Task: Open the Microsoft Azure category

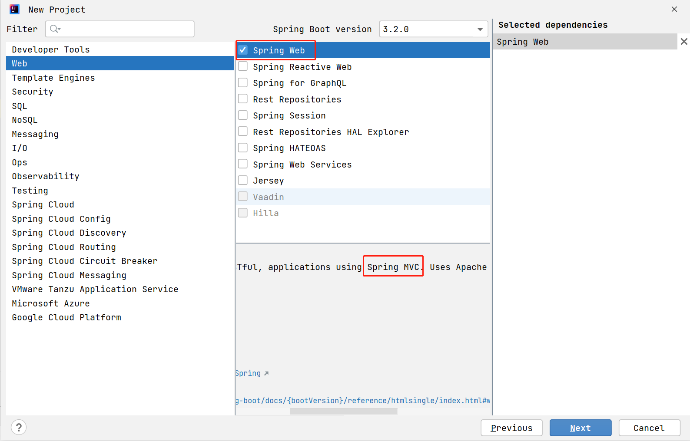Action: (x=120, y=303)
